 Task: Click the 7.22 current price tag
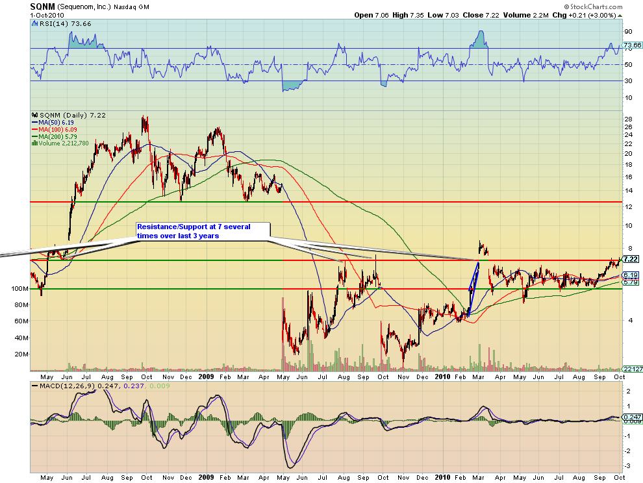(630, 259)
